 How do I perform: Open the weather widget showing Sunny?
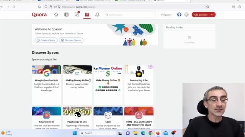point(7,133)
